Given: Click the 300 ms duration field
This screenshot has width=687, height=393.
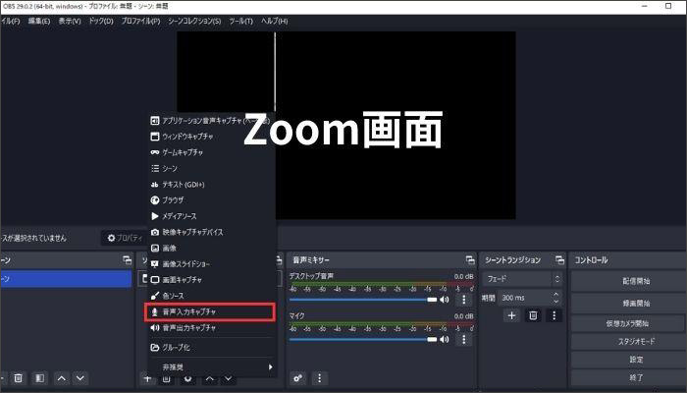Looking at the screenshot, I should 525,298.
